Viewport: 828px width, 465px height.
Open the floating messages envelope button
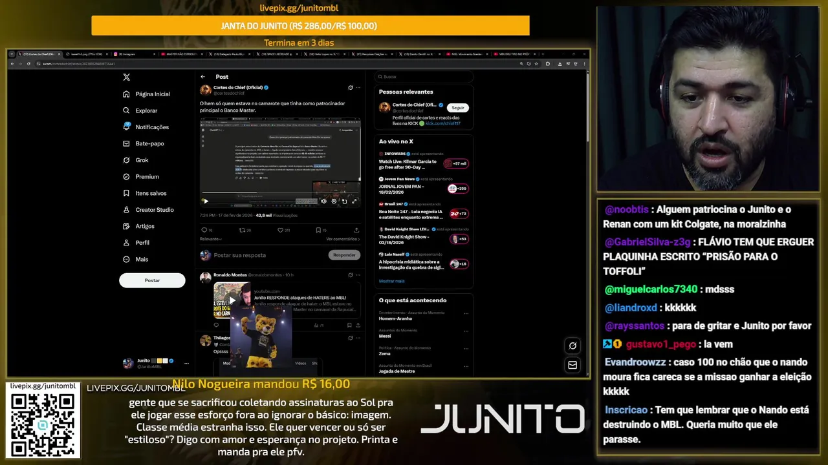pos(572,366)
